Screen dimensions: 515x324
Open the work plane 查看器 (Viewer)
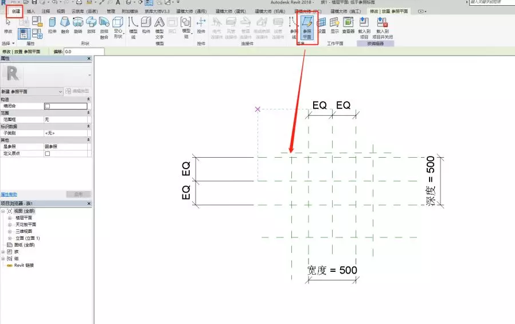(348, 25)
